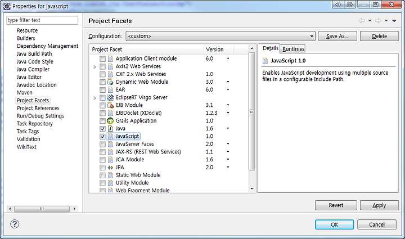Tick the EJB Module checkbox

[x=102, y=105]
